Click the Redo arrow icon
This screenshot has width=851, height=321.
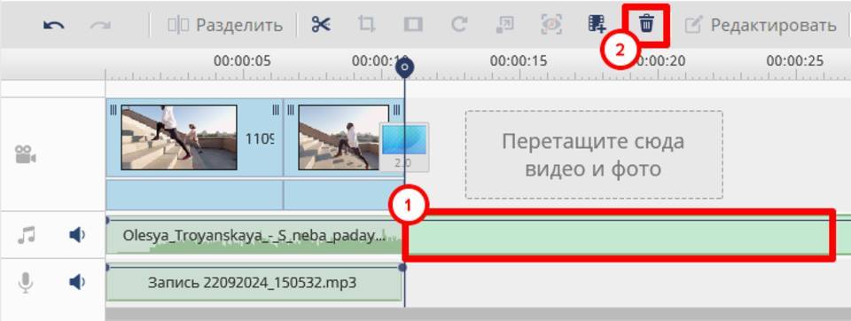(100, 25)
